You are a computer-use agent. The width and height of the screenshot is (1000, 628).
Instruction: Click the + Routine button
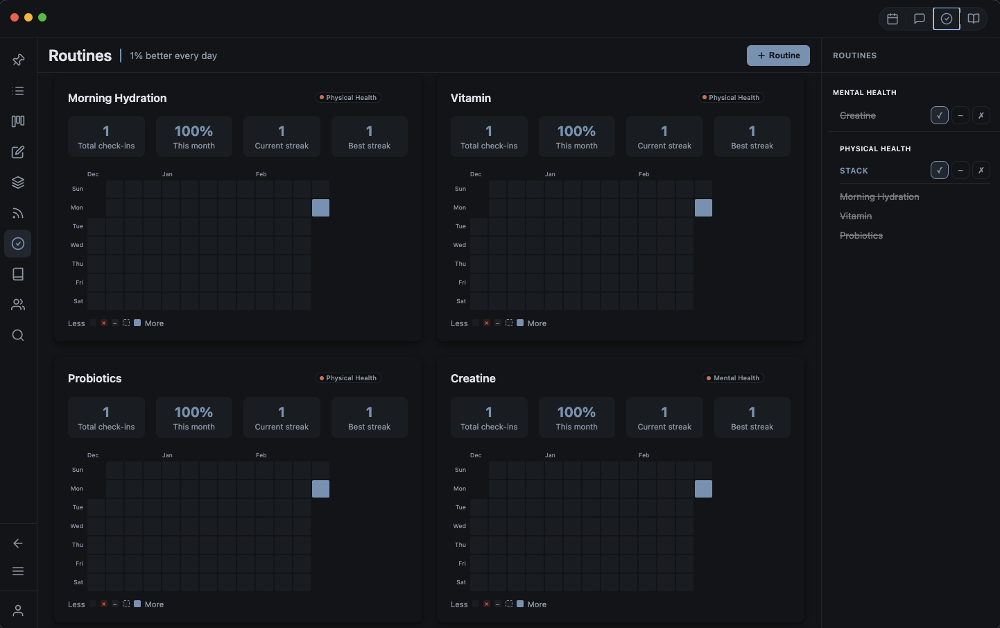coord(778,56)
